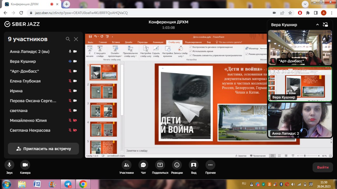Pop out the Вера Кушнир video panel
Screen dimensions: 337x189
pos(325,25)
